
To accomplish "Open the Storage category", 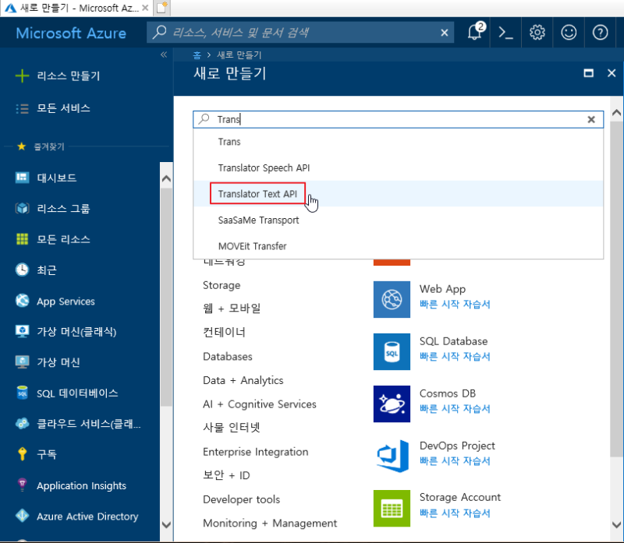I will coord(222,285).
